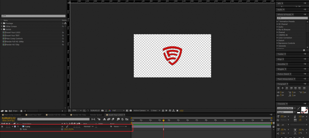This screenshot has height=138, width=309.
Task: Click the brainstorm icon in timeline
Action: click(x=118, y=119)
